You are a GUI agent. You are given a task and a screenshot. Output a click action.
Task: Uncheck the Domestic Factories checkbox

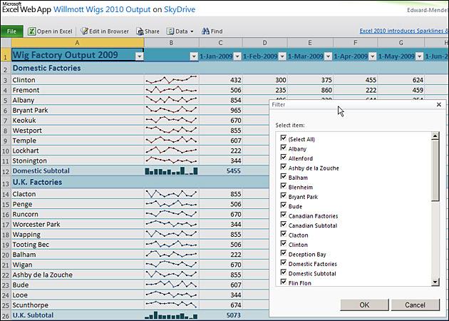tap(284, 263)
